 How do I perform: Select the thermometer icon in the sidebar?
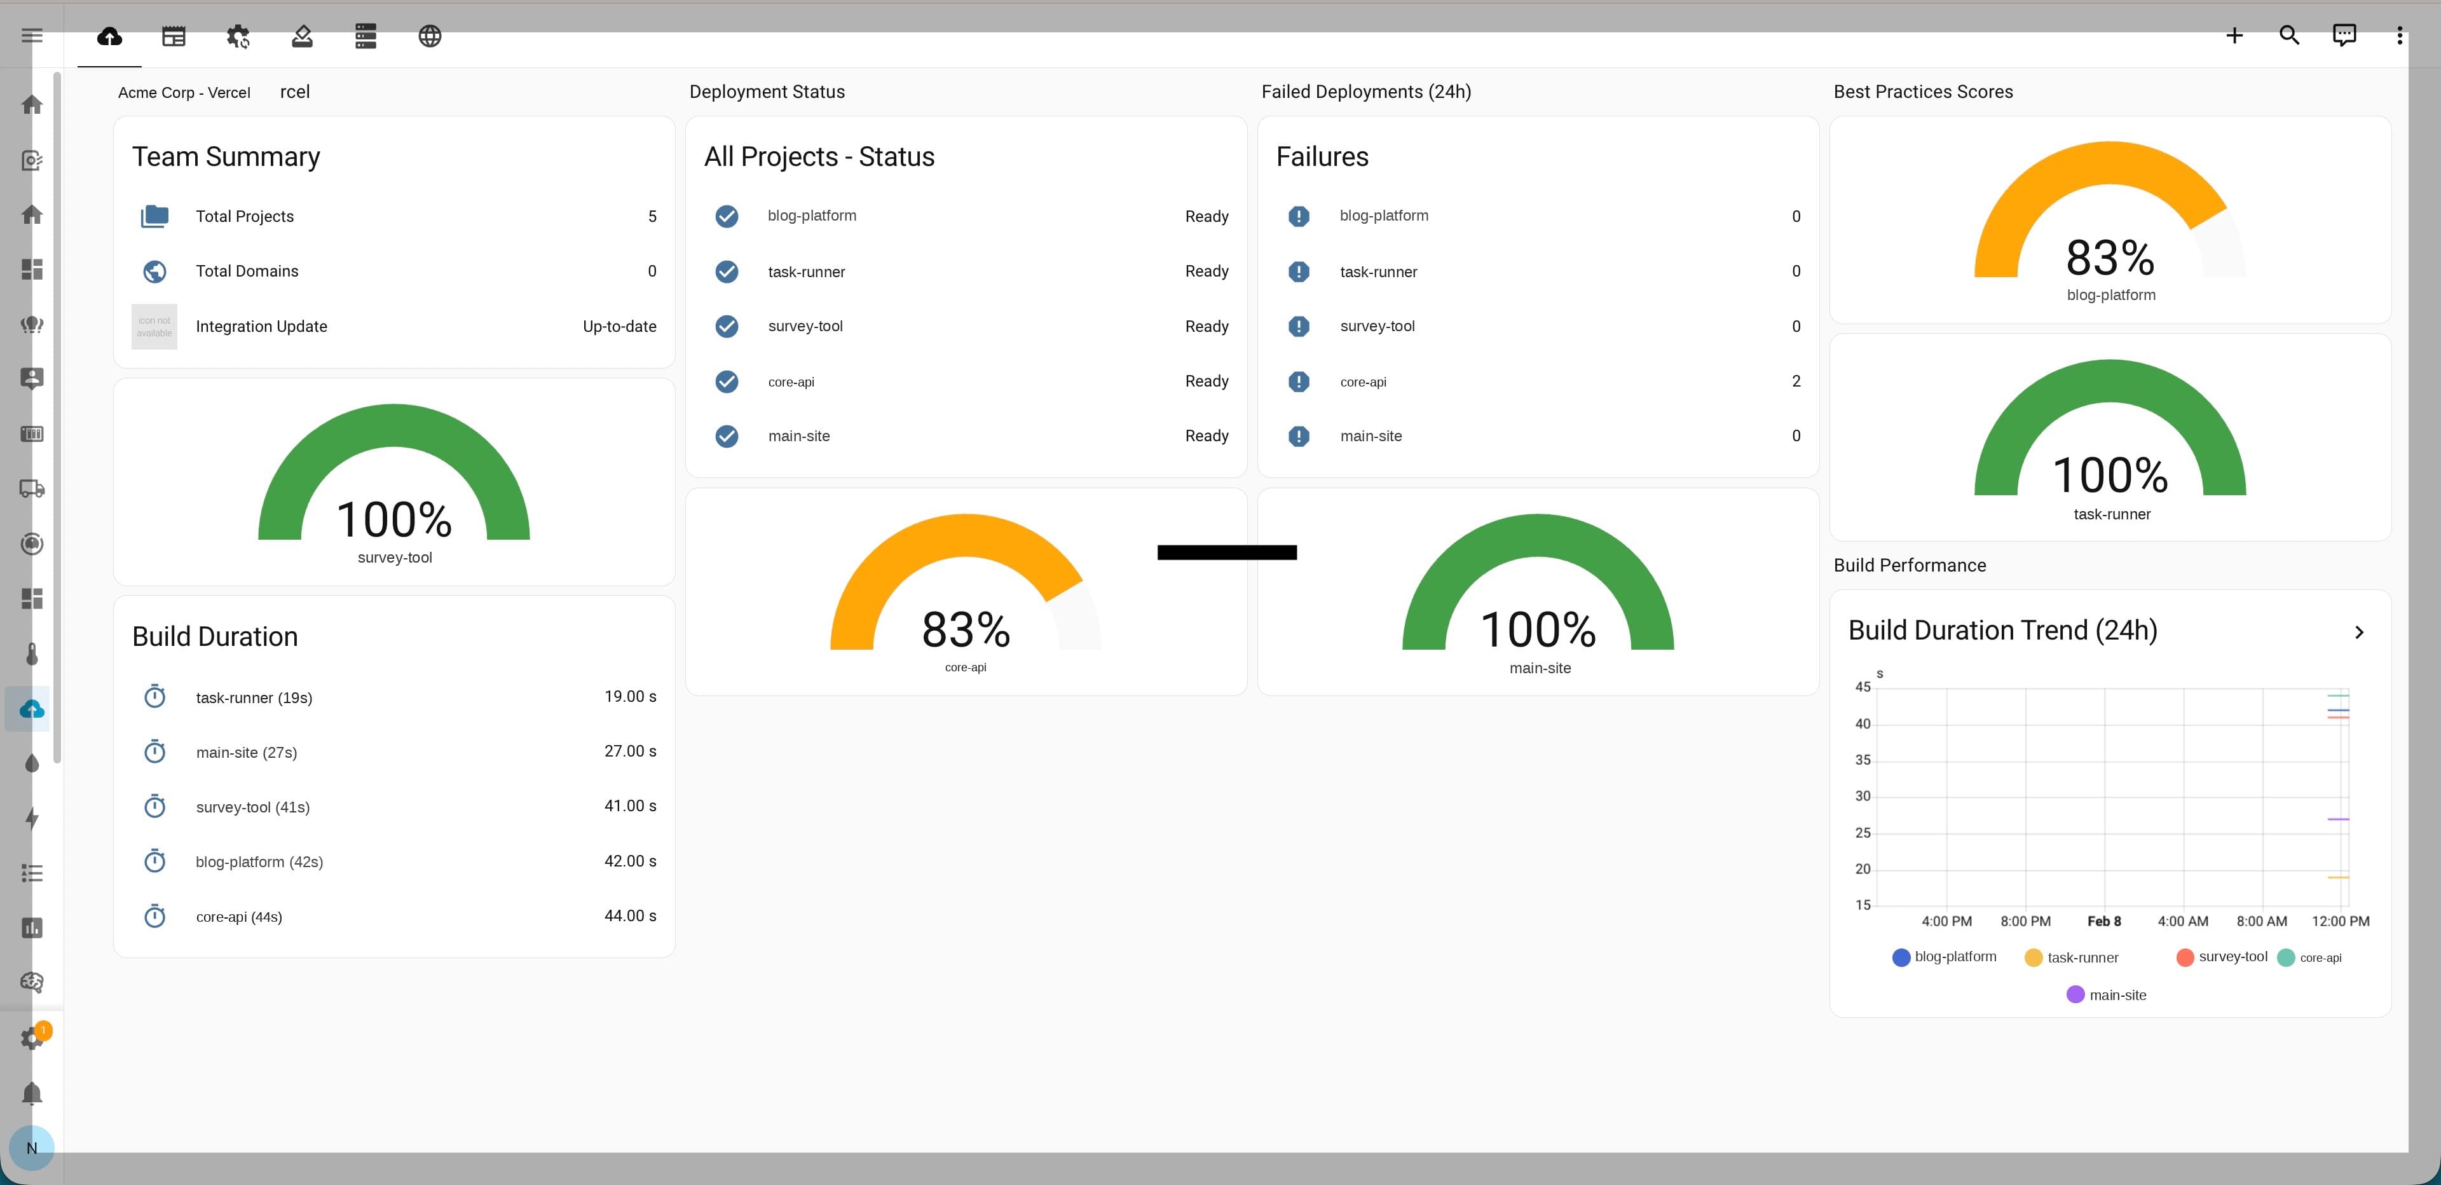point(32,654)
